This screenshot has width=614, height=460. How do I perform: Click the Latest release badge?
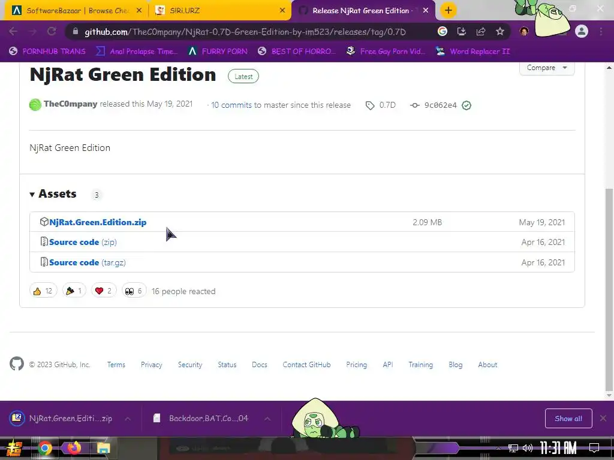(243, 76)
